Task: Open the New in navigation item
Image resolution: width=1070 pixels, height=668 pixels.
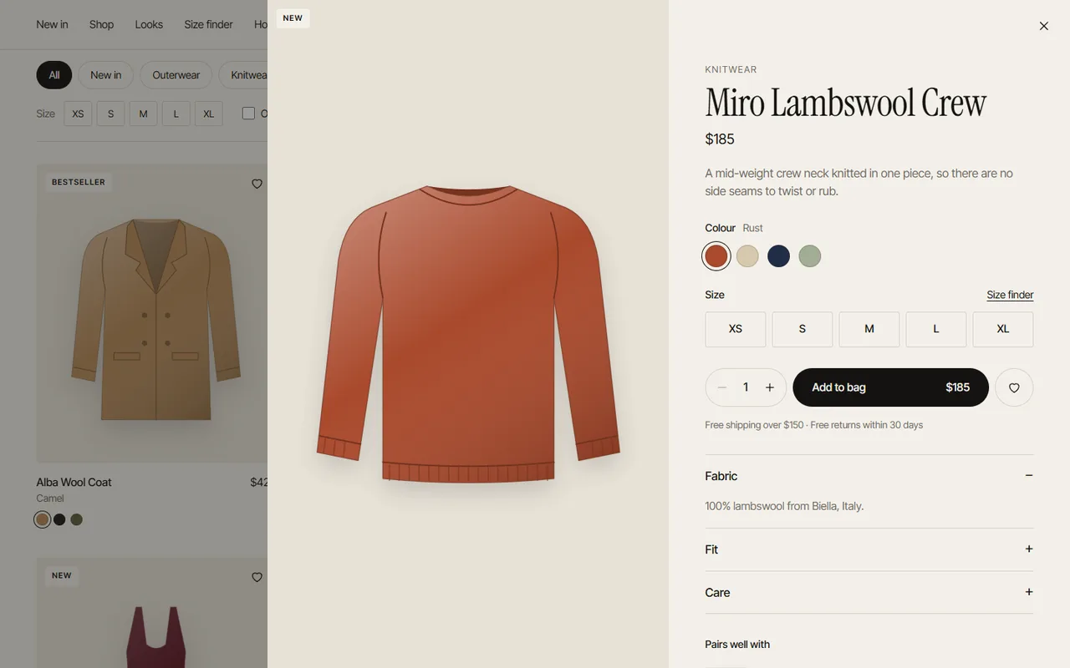Action: tap(52, 24)
